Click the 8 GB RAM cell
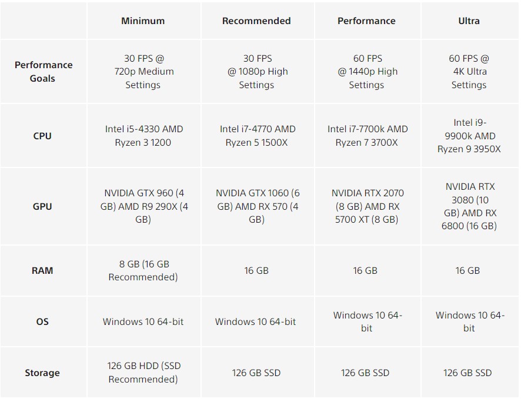 point(143,270)
